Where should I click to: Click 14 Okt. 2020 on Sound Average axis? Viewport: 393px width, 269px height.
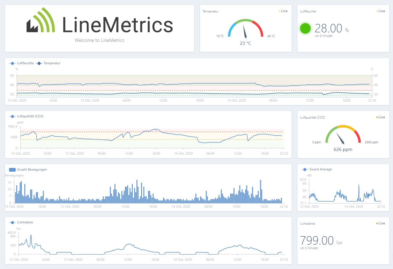coord(353,207)
